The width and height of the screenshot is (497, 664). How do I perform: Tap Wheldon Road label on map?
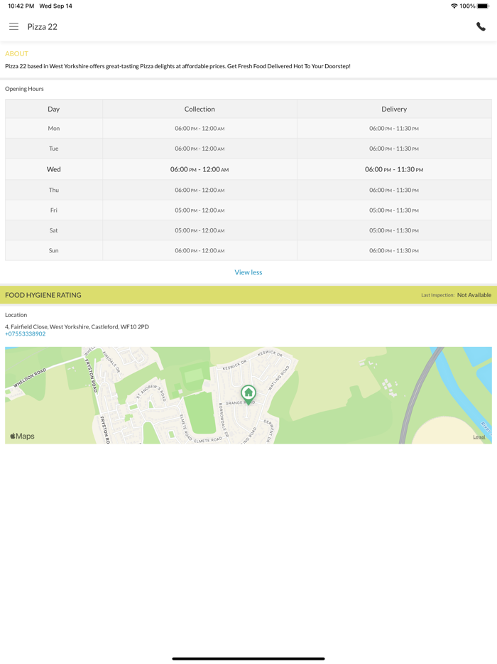point(30,378)
